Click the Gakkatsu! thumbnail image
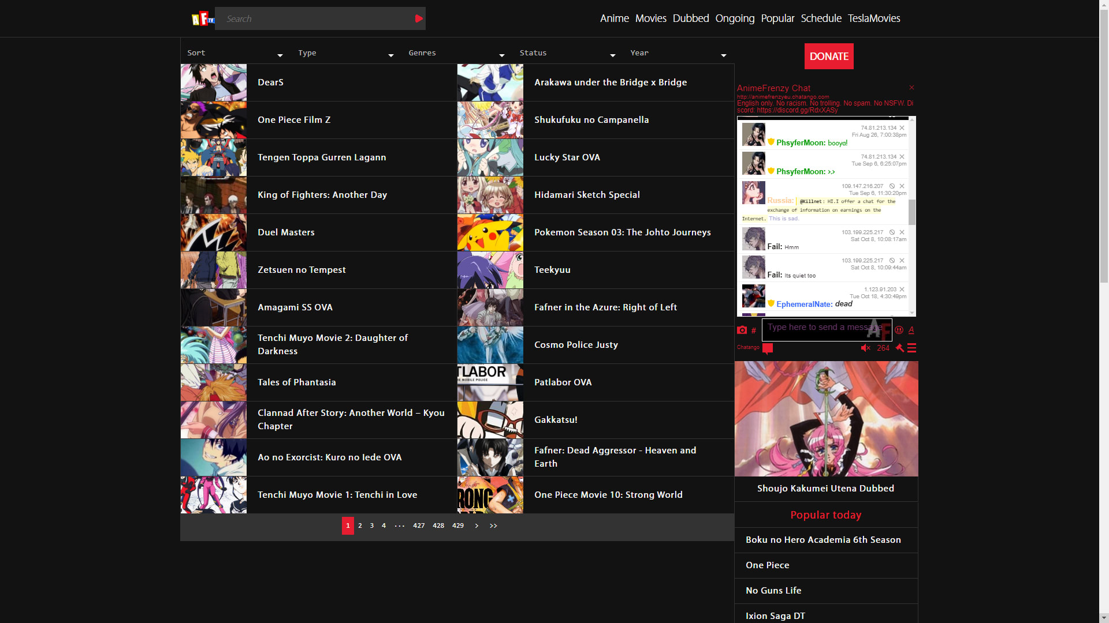Screen dimensions: 1109x623 490,420
